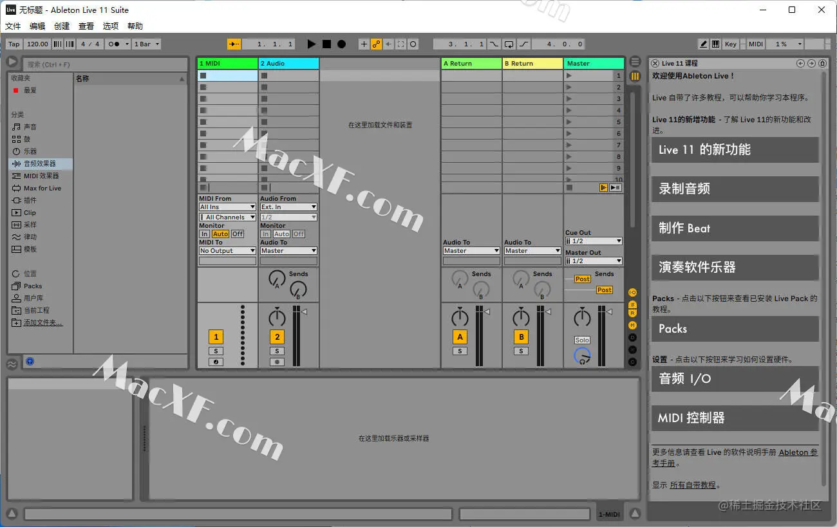Image resolution: width=837 pixels, height=527 pixels.
Task: Toggle the MIDI map mode button
Action: pos(756,44)
